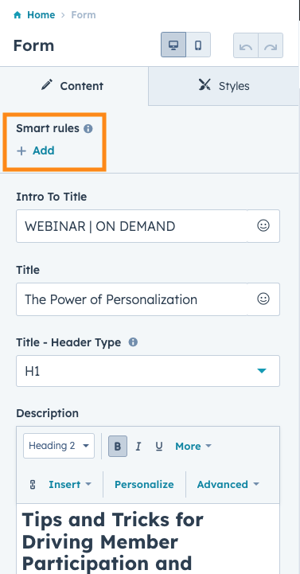Toggle italic formatting
The image size is (300, 574).
tap(138, 447)
